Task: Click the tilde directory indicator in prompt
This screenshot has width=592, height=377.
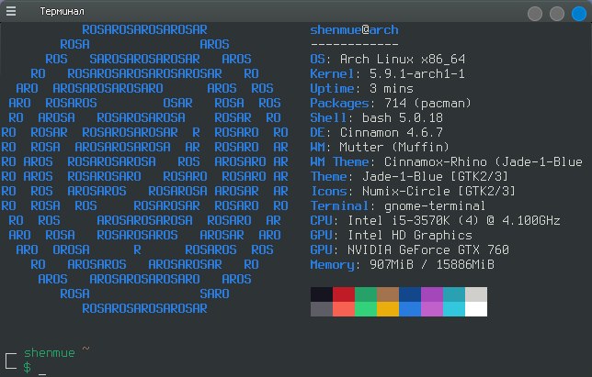Action: click(x=86, y=349)
